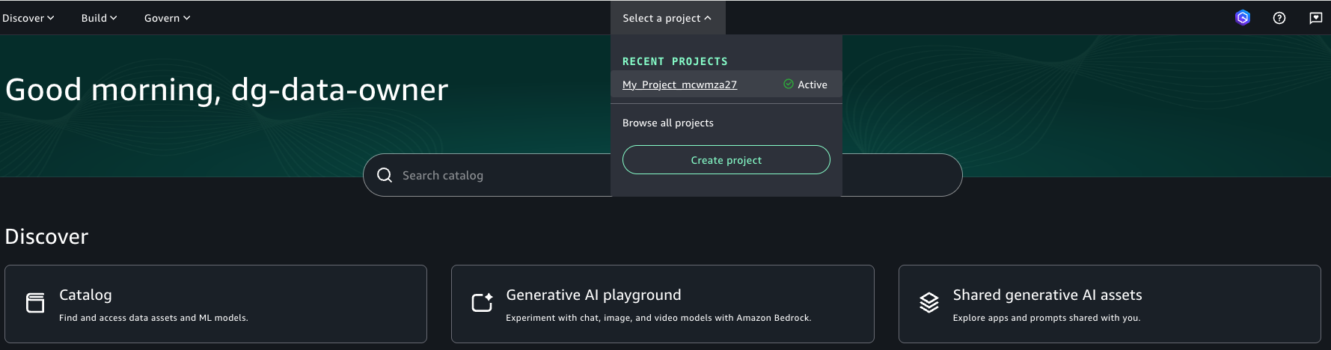The width and height of the screenshot is (1331, 350).
Task: Select Browse all projects entry
Action: [x=668, y=123]
